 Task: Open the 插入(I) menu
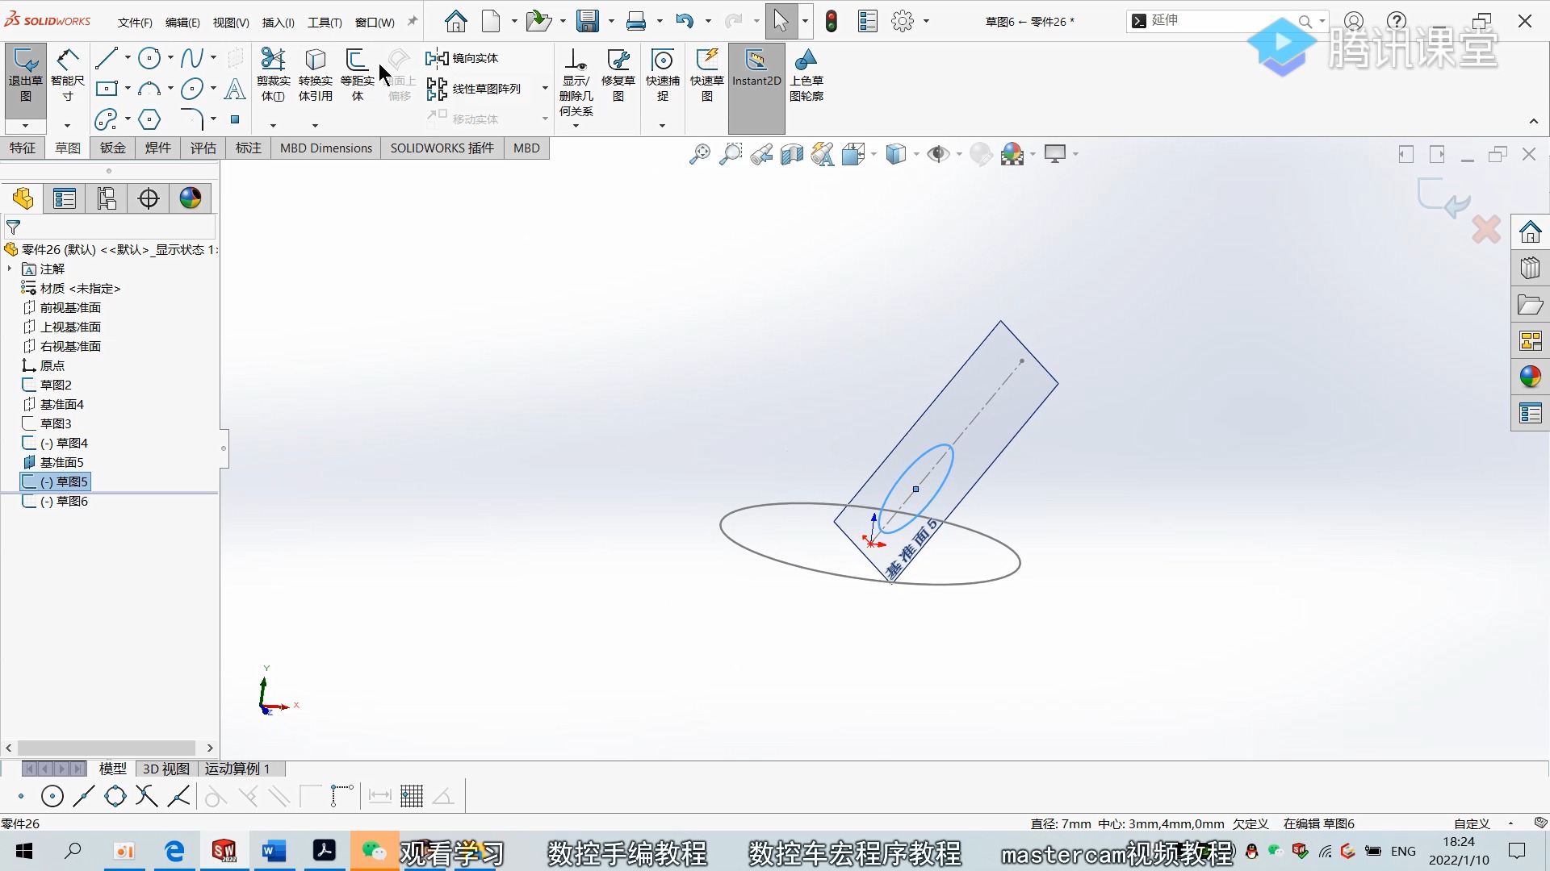coord(278,23)
